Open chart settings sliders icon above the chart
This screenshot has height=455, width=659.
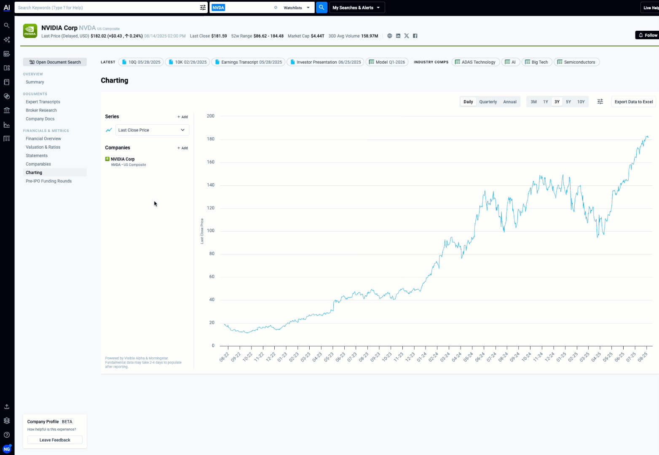click(600, 102)
